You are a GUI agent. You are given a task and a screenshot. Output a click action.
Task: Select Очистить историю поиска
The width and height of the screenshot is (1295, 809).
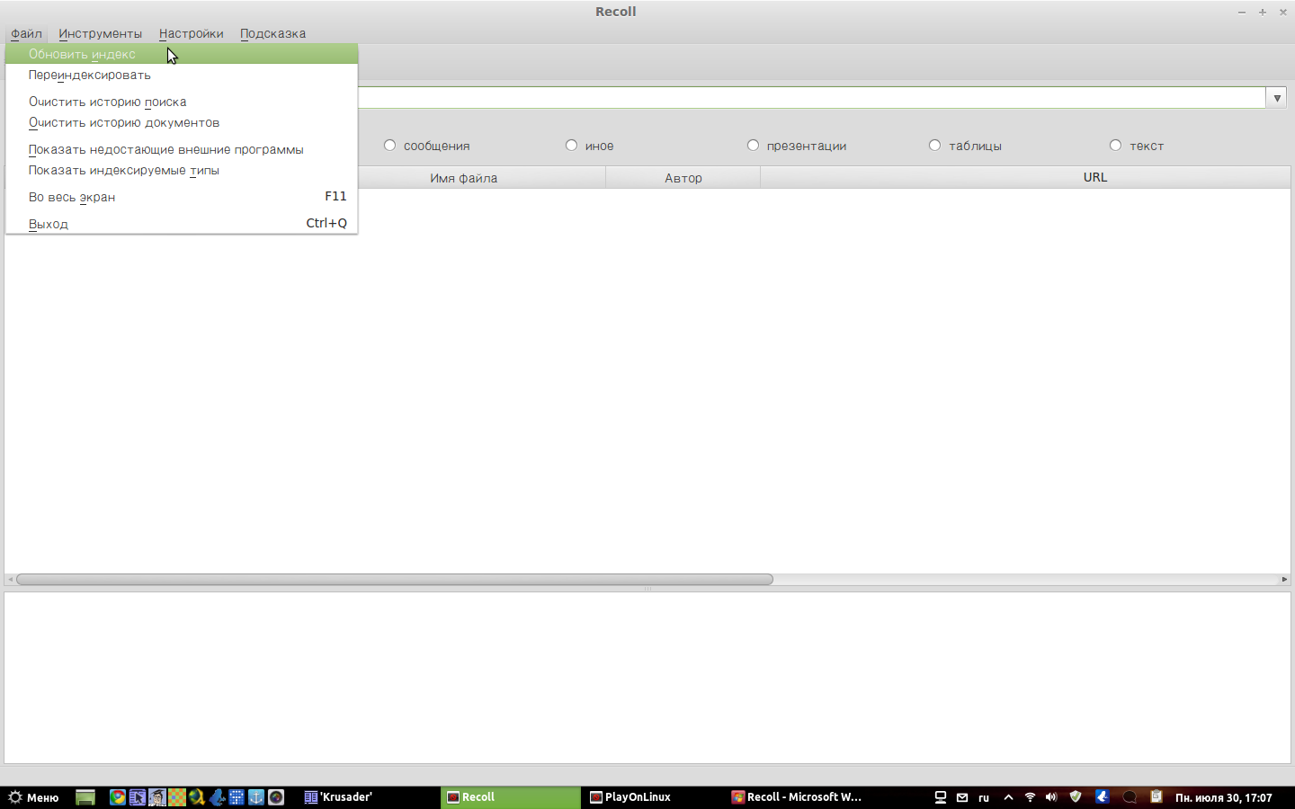(x=182, y=102)
